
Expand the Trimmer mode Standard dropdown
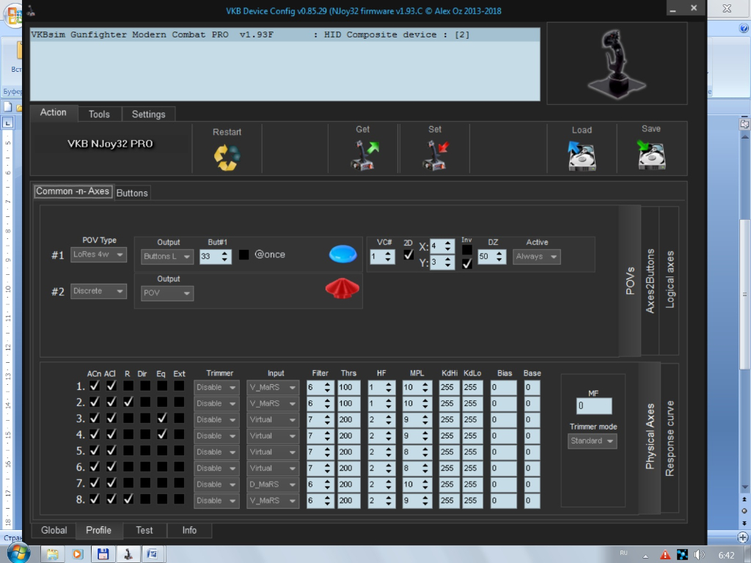click(x=593, y=441)
